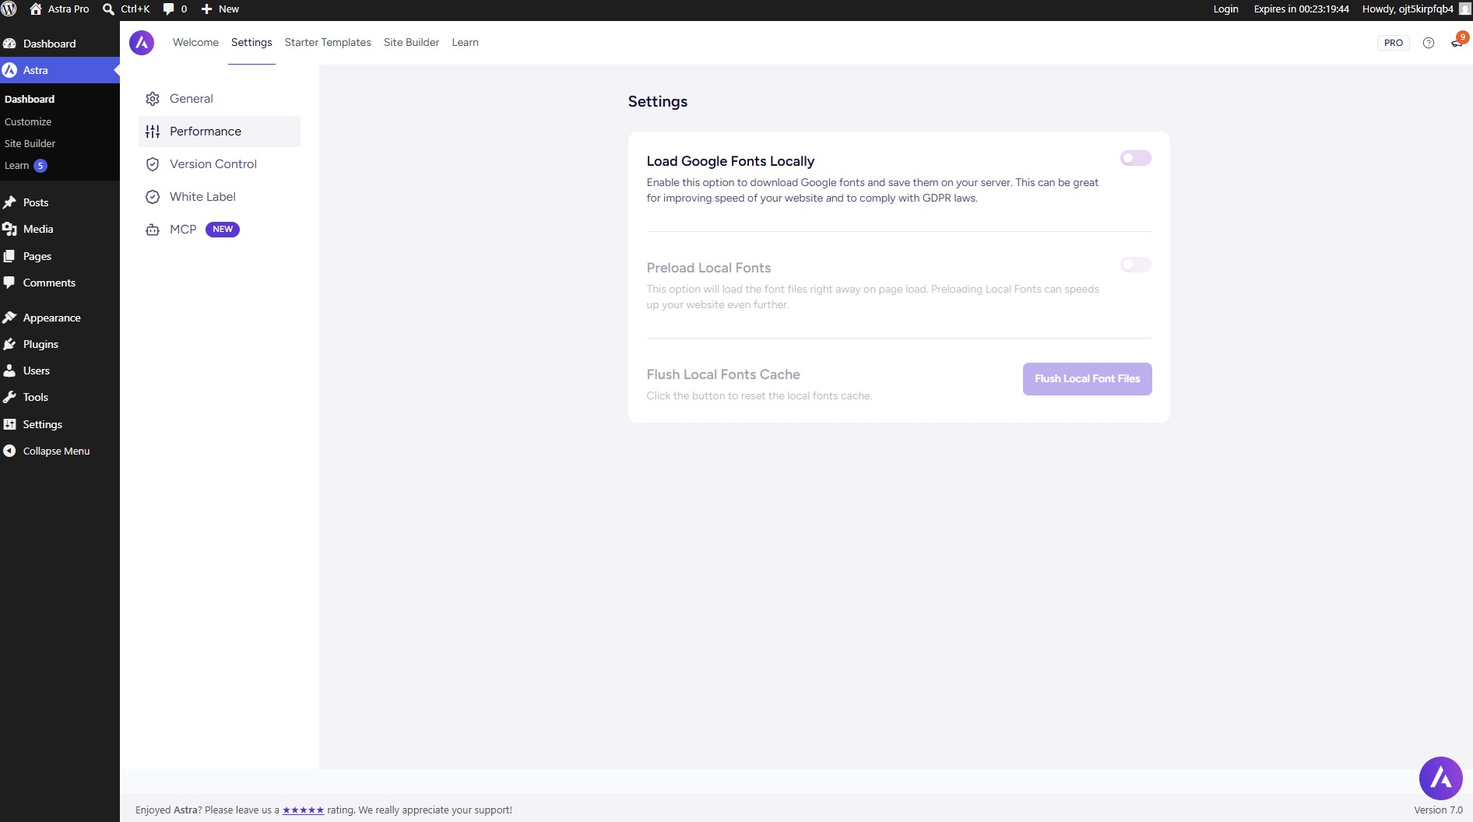The width and height of the screenshot is (1473, 822).
Task: Click the purple Astra logo in the header
Action: coord(142,43)
